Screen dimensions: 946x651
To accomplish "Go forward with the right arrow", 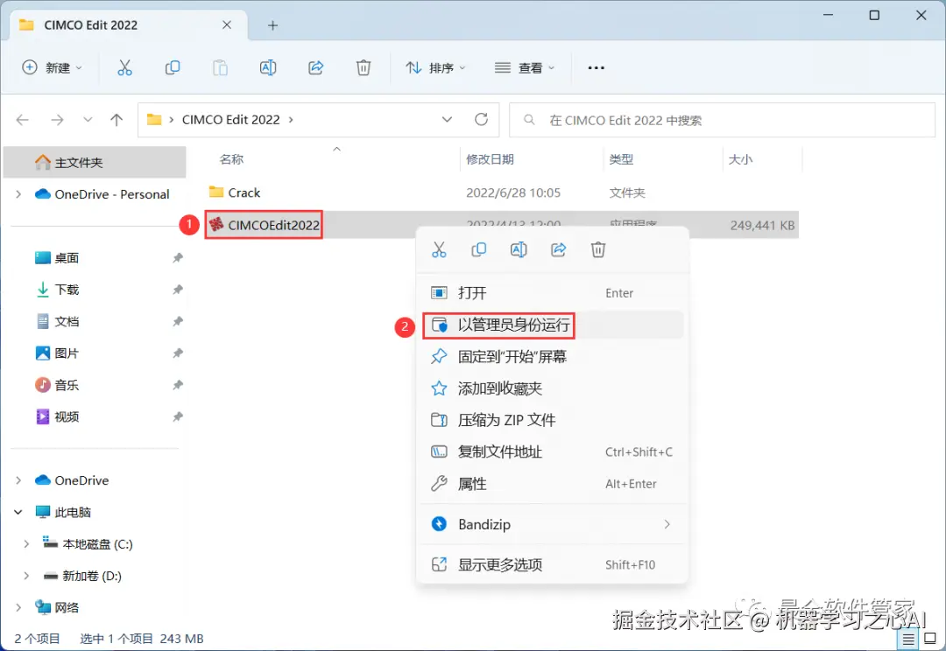I will tap(57, 120).
